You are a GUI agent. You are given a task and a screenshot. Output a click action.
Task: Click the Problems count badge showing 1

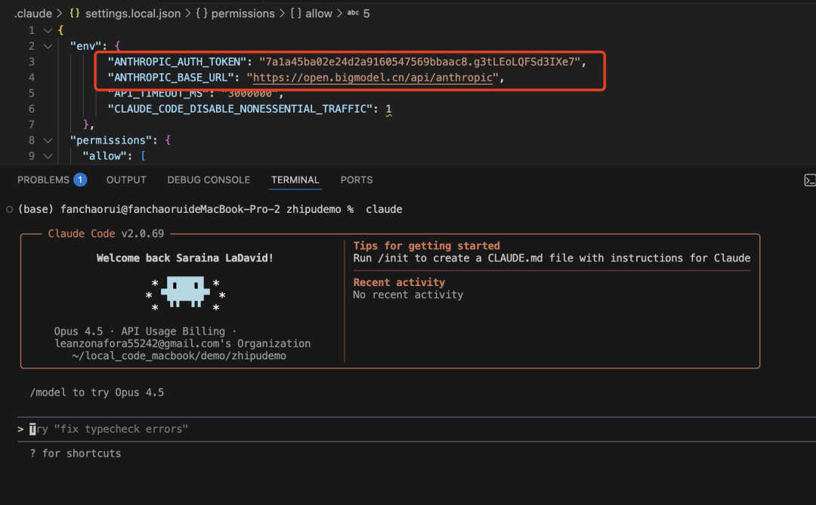coord(80,180)
